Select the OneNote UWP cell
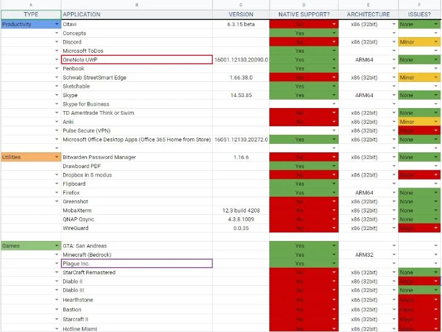Screen dimensions: 442x332 [x=137, y=59]
